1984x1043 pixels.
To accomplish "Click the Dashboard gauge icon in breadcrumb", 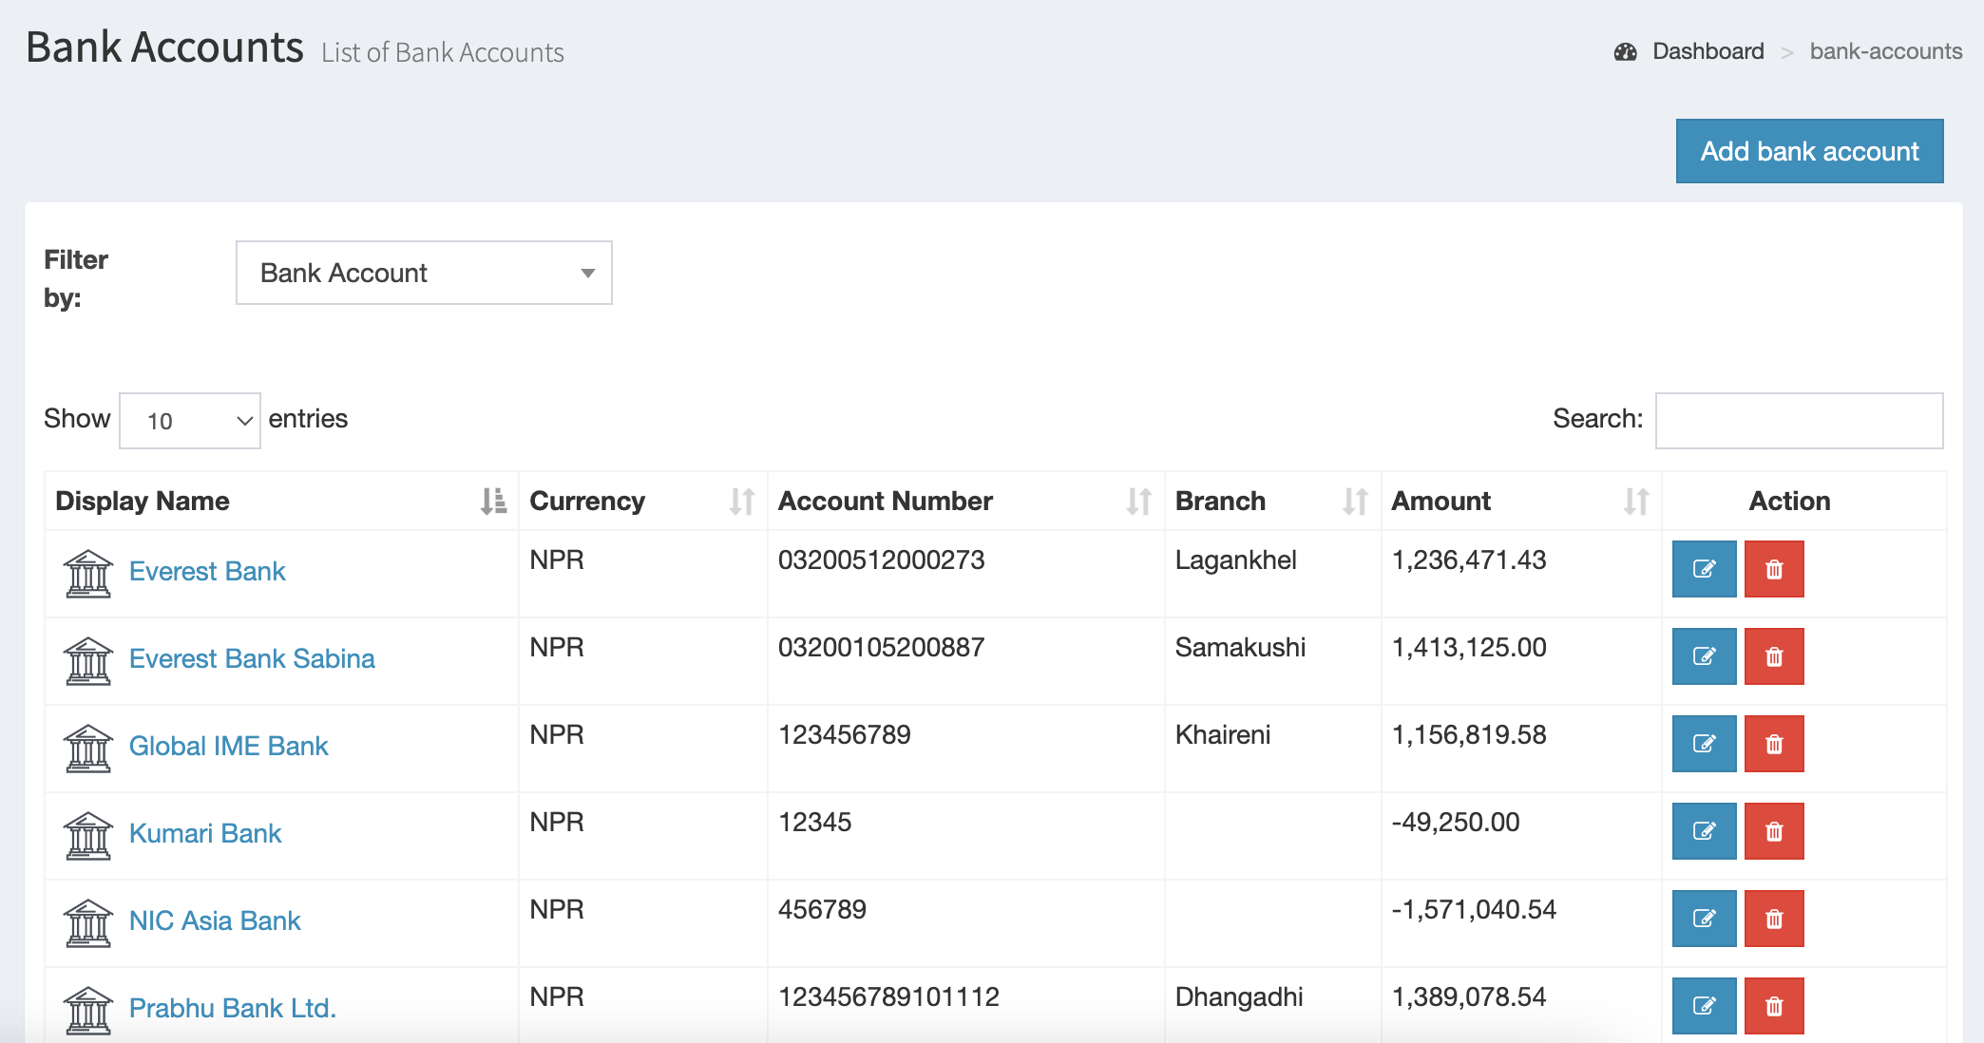I will [x=1626, y=51].
